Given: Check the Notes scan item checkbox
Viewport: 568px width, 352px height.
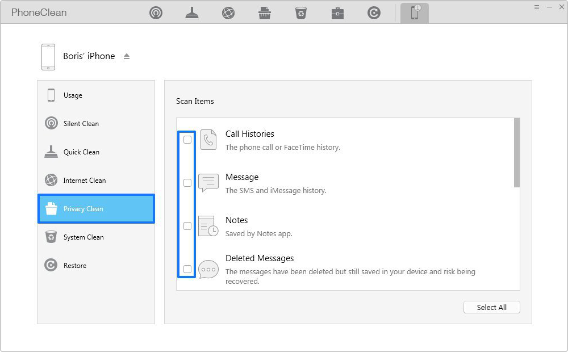Looking at the screenshot, I should 187,226.
